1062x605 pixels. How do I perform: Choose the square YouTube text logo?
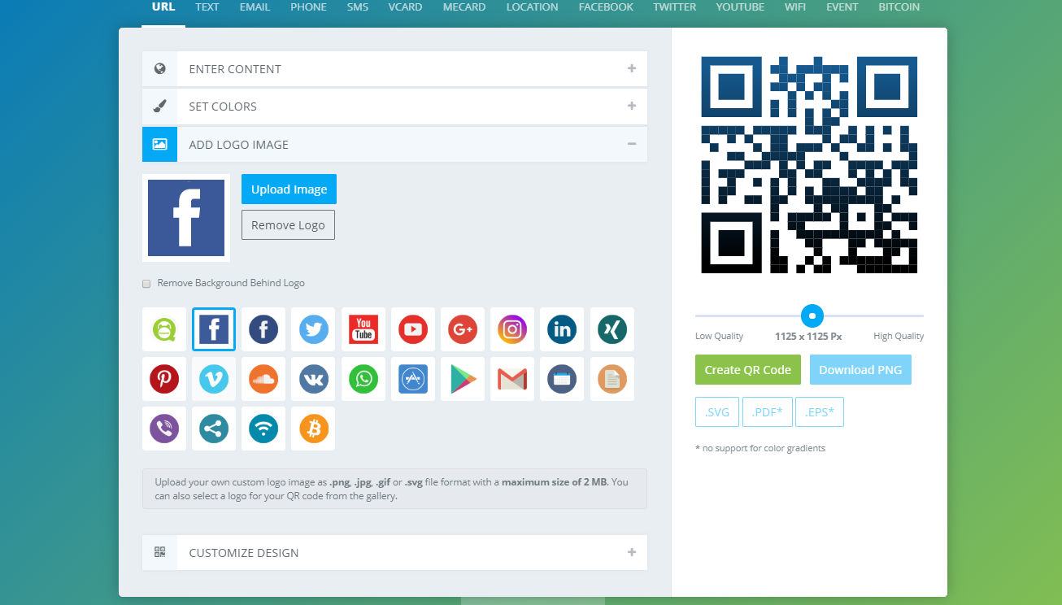coord(363,329)
